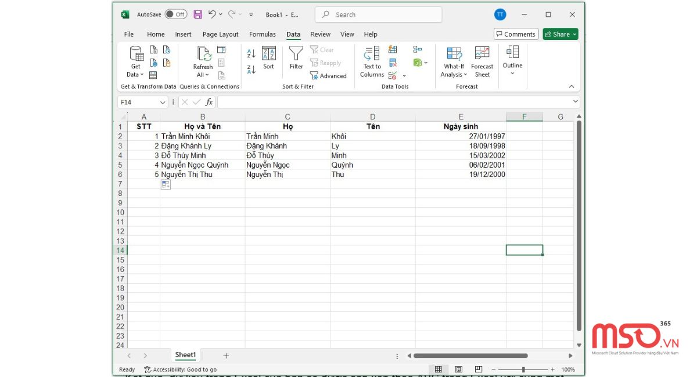Open the Review tab
This screenshot has height=377, width=697.
320,34
